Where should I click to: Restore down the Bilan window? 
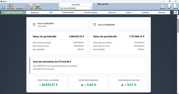pyautogui.click(x=170, y=1)
